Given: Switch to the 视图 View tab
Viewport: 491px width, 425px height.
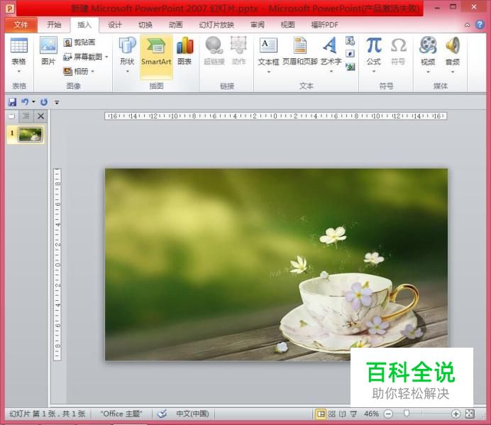Looking at the screenshot, I should point(287,25).
